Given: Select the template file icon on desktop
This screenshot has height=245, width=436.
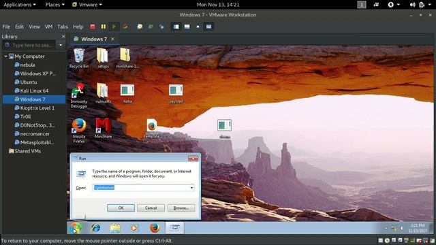Looking at the screenshot, I should tap(152, 129).
